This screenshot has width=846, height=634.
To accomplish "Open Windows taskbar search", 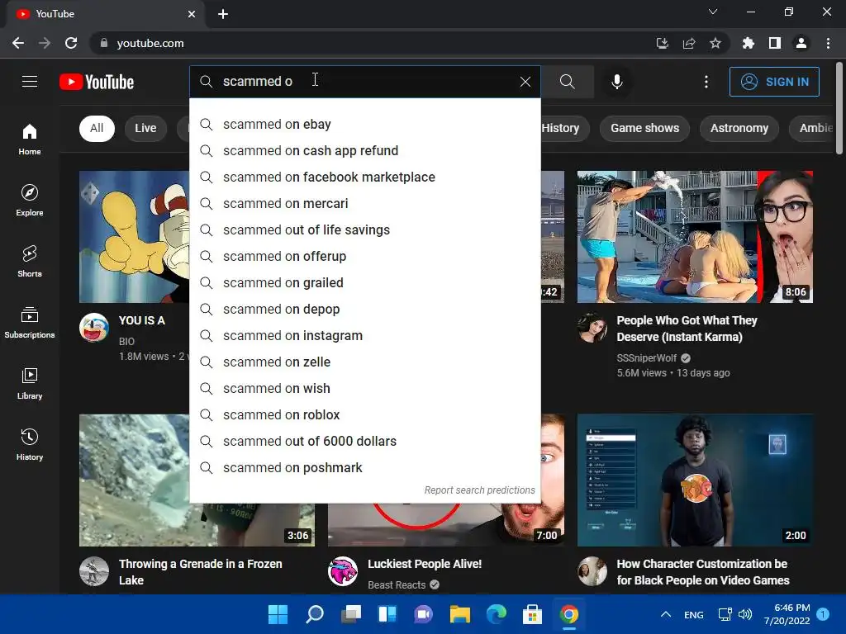I will [x=315, y=614].
